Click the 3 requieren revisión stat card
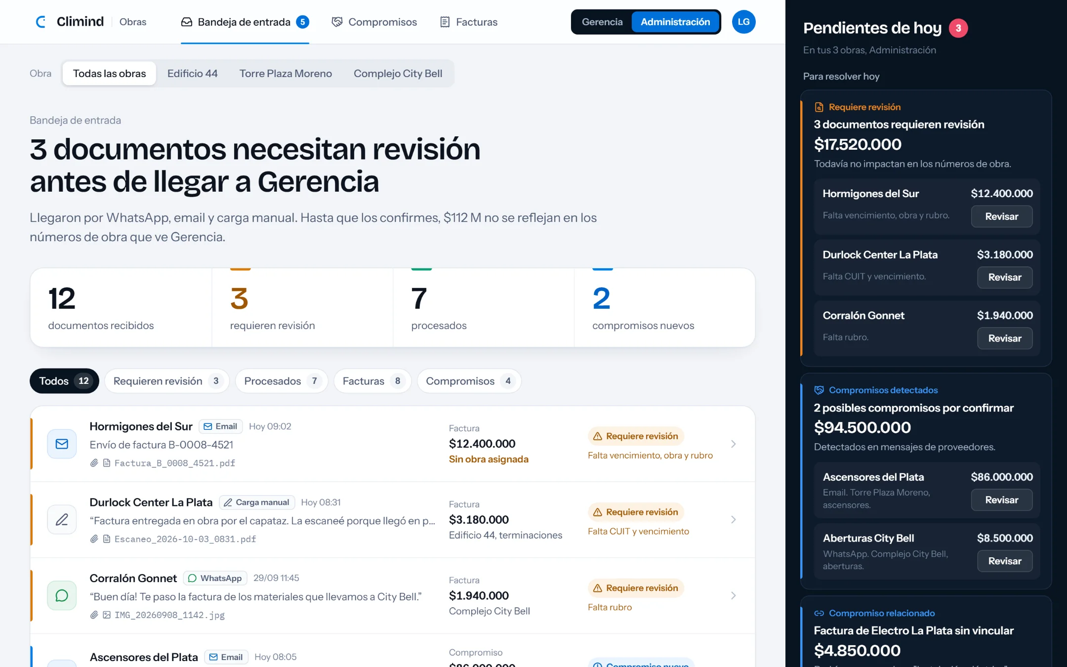1067x667 pixels. [302, 307]
